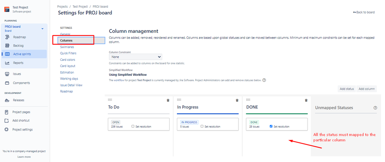
Task: Click the In Progress column title
Action: [x=188, y=107]
